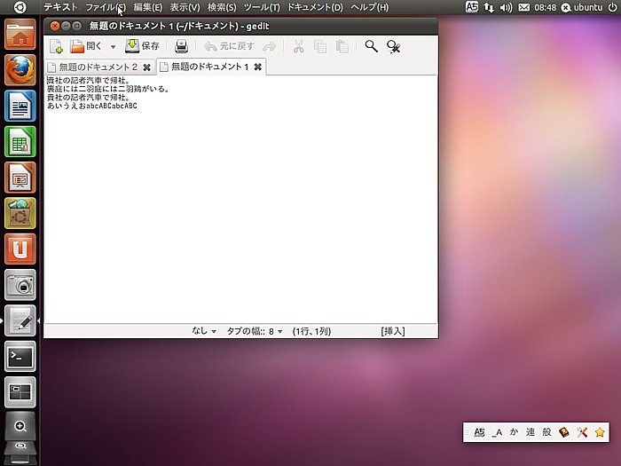This screenshot has height=466, width=621.
Task: Open the タブの幅: 8 dropdown
Action: tap(255, 331)
